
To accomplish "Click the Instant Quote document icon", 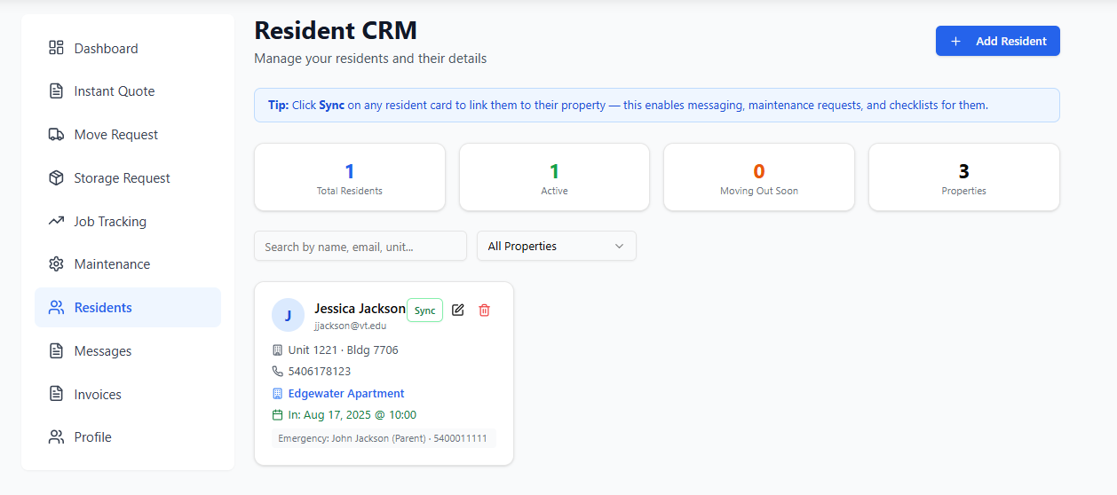I will pos(56,91).
